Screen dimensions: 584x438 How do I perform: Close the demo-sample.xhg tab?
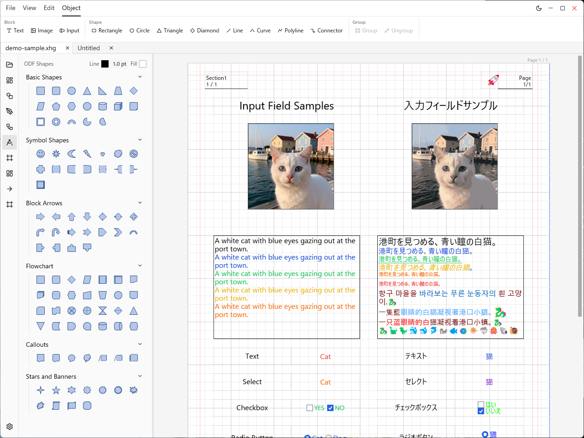68,48
